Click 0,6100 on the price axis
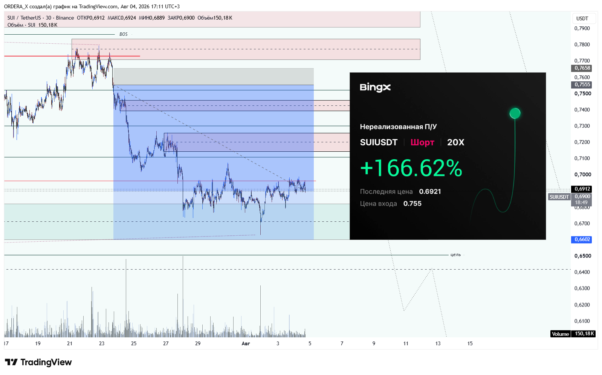 tap(582, 321)
